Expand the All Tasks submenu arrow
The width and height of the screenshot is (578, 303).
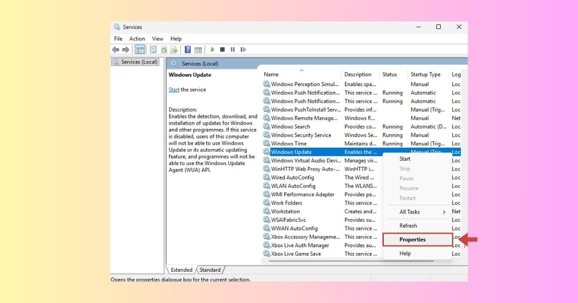(x=444, y=212)
